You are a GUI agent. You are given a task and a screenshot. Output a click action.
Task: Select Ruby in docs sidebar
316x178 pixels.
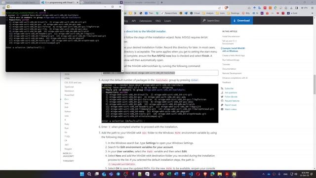pos(67,124)
